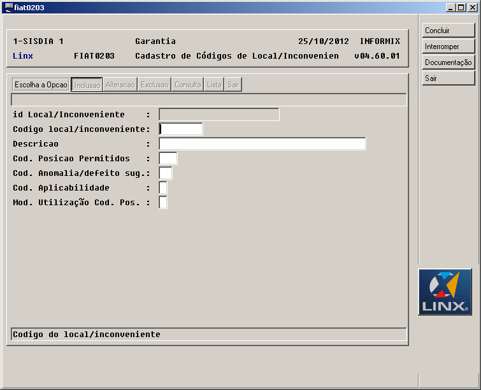Screen dimensions: 481x390
Task: Click the 1-SISDIA 1 header text
Action: coord(38,41)
